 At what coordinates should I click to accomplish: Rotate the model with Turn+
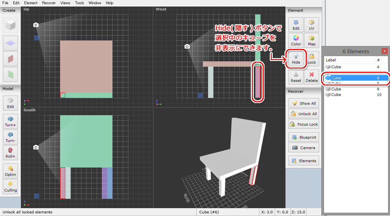tap(10, 121)
